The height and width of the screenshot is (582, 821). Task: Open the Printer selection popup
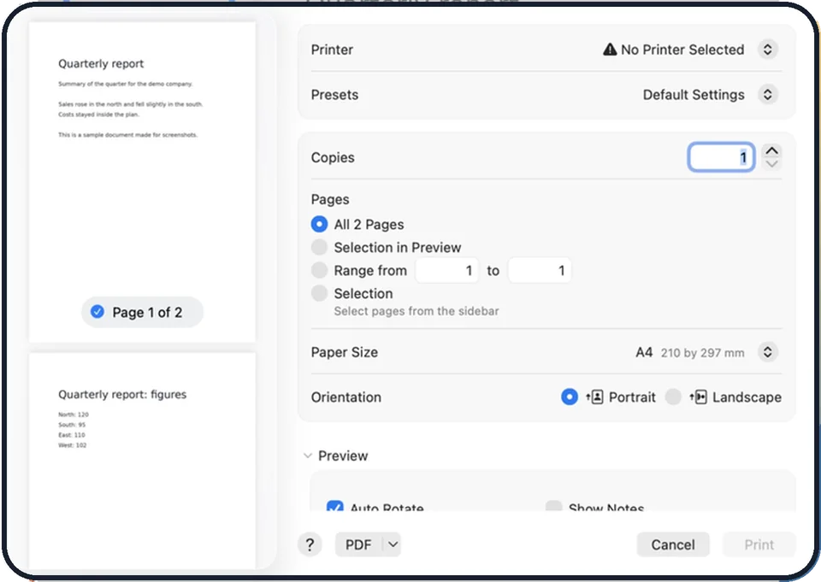(x=768, y=50)
